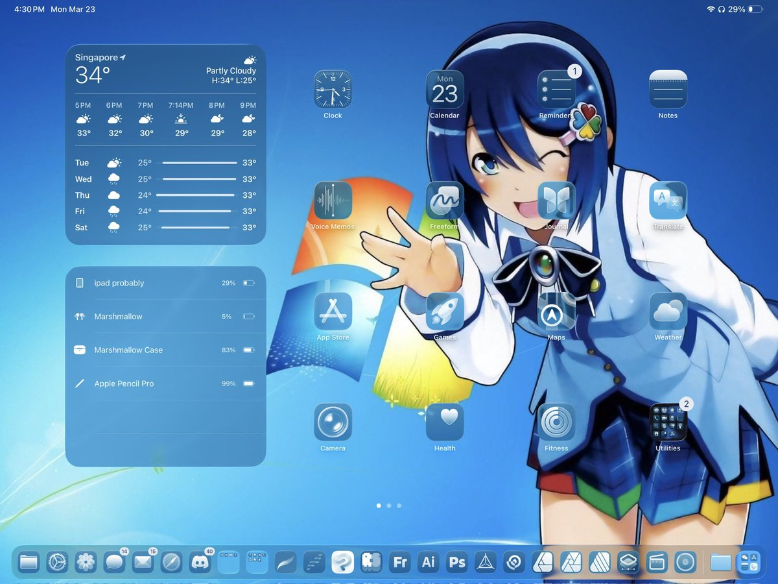Viewport: 778px width, 584px height.
Task: Launch the Camera app
Action: tap(333, 422)
